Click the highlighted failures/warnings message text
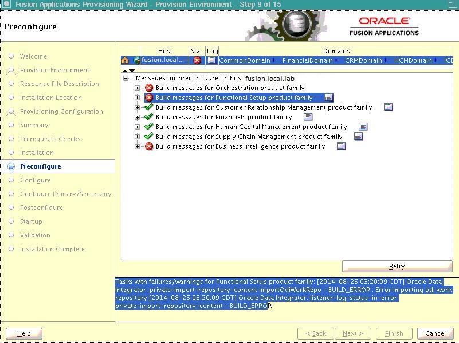Image resolution: width=459 pixels, height=343 pixels. (x=283, y=294)
